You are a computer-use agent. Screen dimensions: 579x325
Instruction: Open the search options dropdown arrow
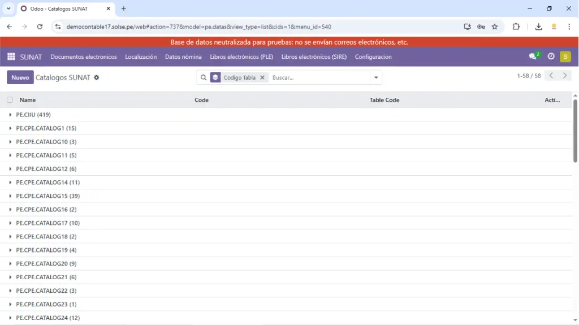(x=376, y=77)
